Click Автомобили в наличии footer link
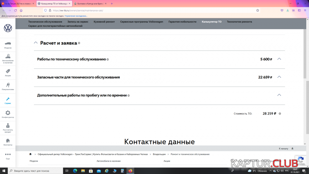The height and width of the screenshot is (174, 309). (108, 161)
